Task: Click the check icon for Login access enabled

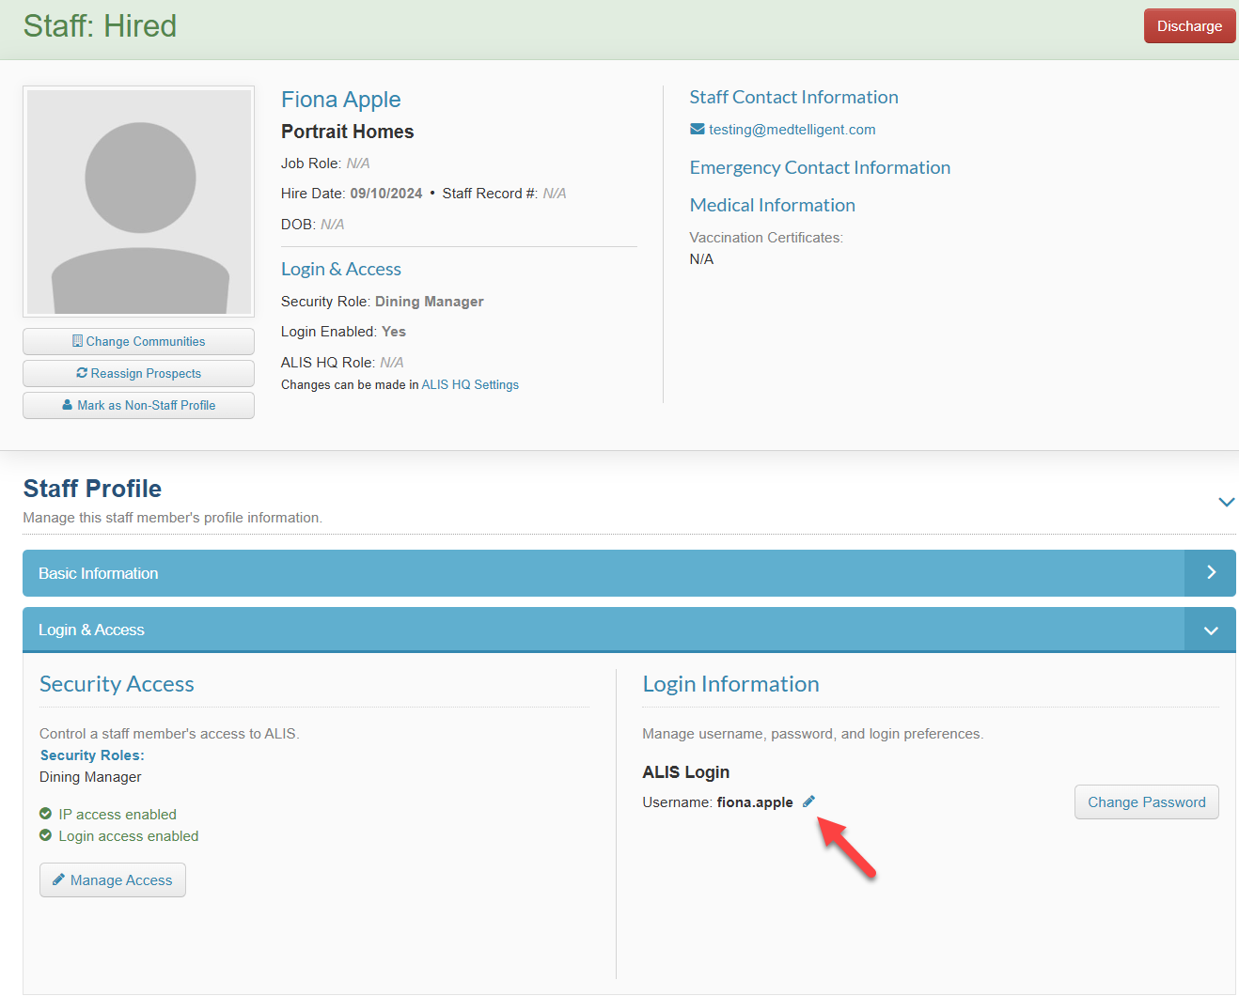Action: click(x=45, y=835)
